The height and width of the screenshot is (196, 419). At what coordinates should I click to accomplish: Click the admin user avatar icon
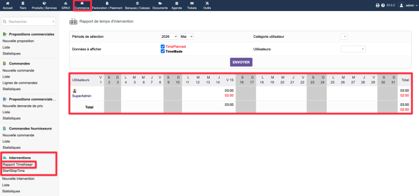tap(401, 5)
